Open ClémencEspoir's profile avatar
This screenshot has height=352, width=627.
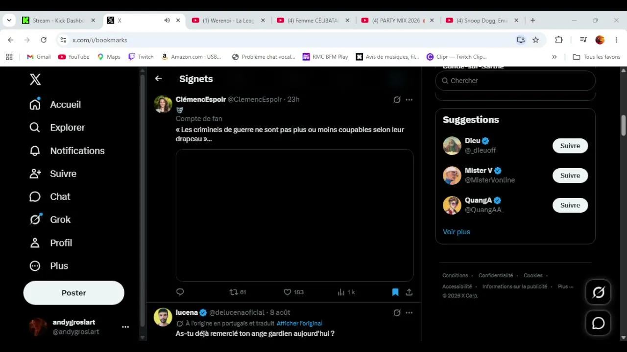point(163,104)
